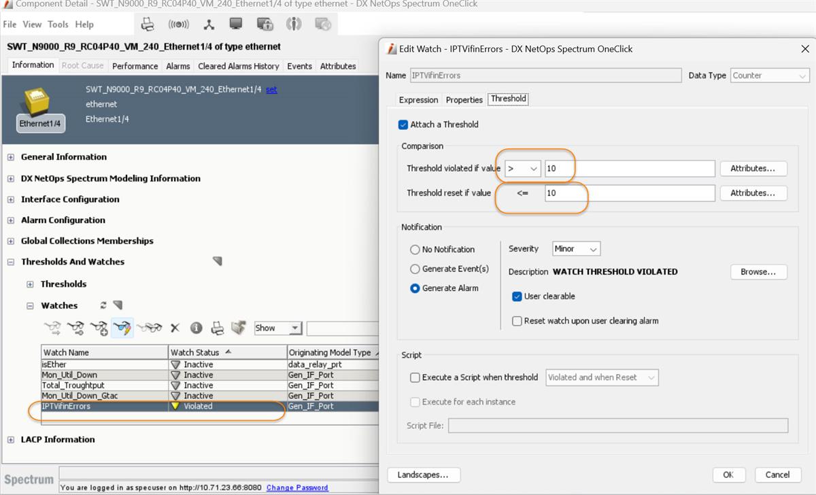816x495 pixels.
Task: Click the locked monitor icon in the top toolbar
Action: [x=265, y=24]
